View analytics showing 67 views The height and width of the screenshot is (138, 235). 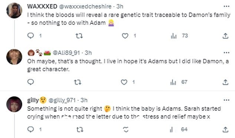[x=179, y=82]
